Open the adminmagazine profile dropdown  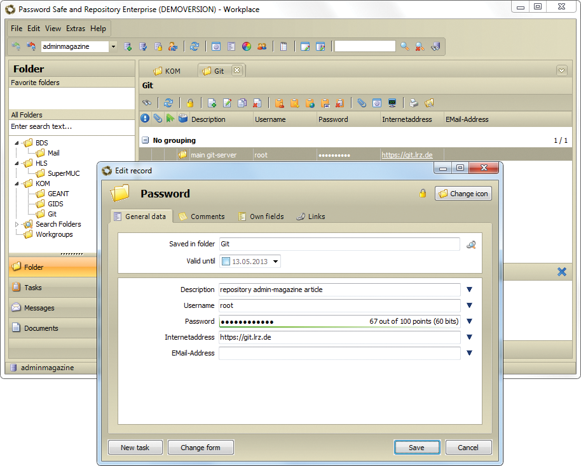113,46
